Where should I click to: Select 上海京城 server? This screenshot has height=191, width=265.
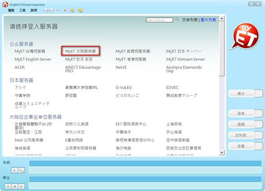[174, 124]
